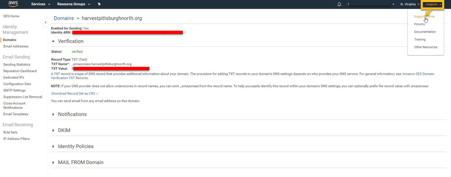
Task: Download Record Set as CSV
Action: [75, 94]
